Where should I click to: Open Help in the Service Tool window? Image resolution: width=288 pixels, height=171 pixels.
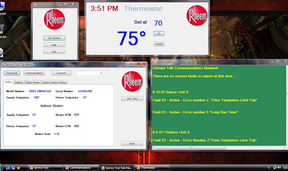(x=54, y=45)
